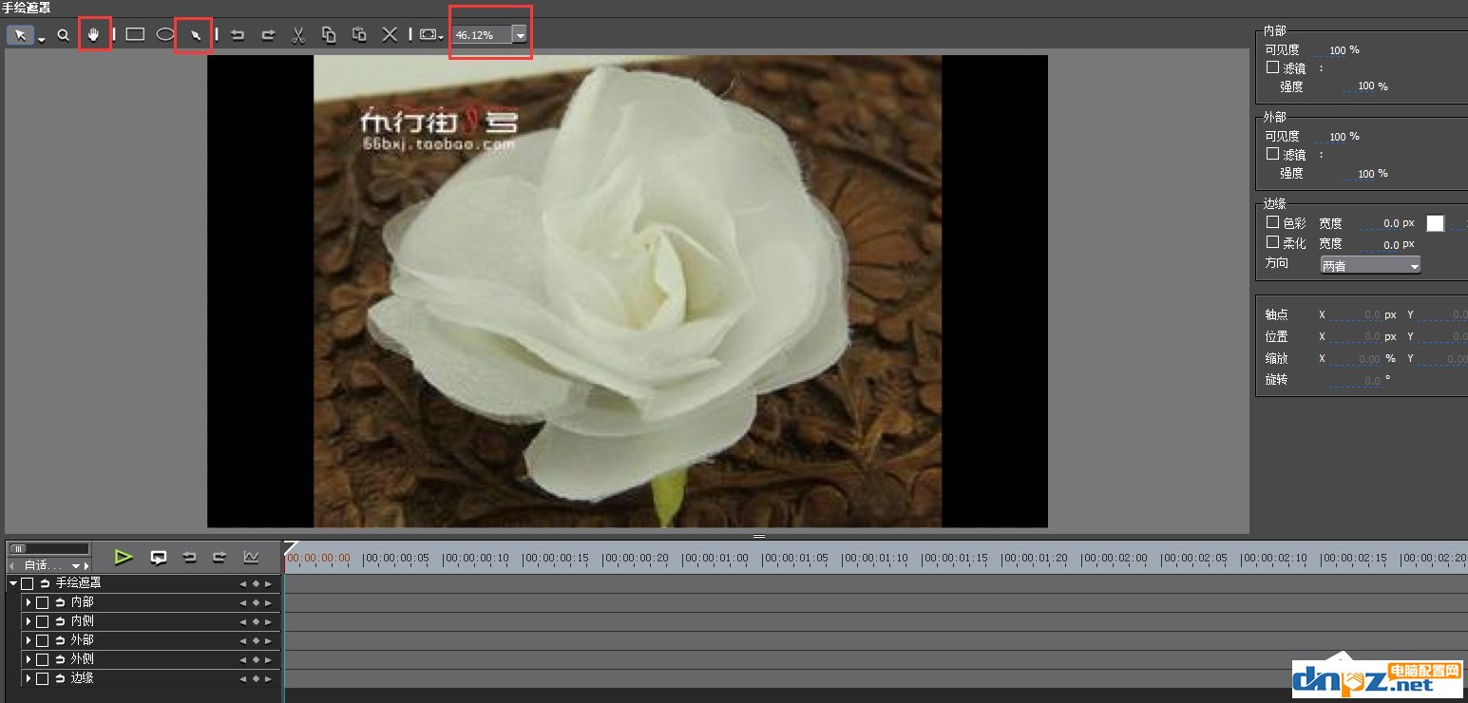This screenshot has width=1468, height=703.
Task: Enable keyframes checkbox for 手绘遮罩
Action: point(28,583)
